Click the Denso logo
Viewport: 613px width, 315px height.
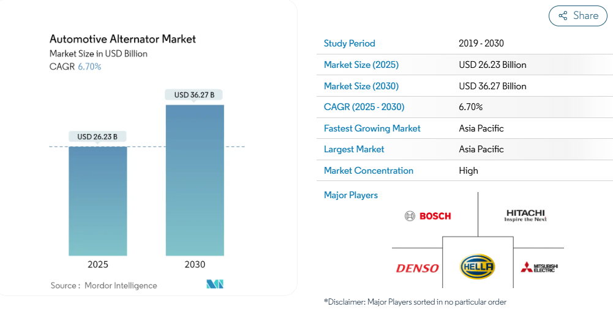tap(417, 268)
